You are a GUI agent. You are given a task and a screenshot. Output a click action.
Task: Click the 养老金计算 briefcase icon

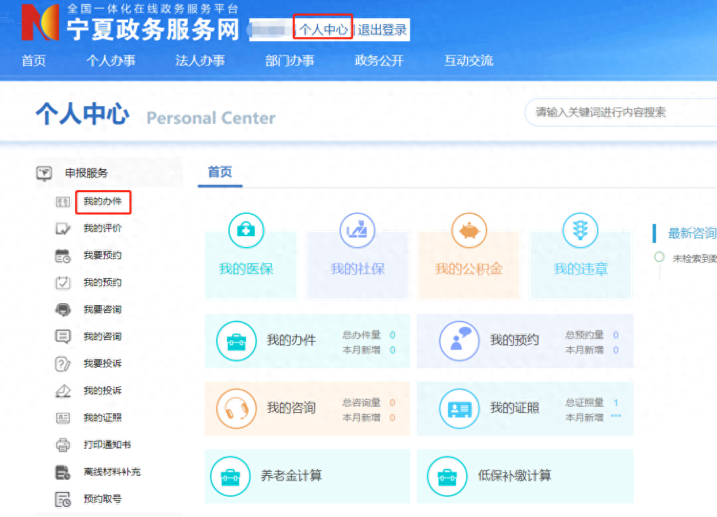click(x=230, y=476)
